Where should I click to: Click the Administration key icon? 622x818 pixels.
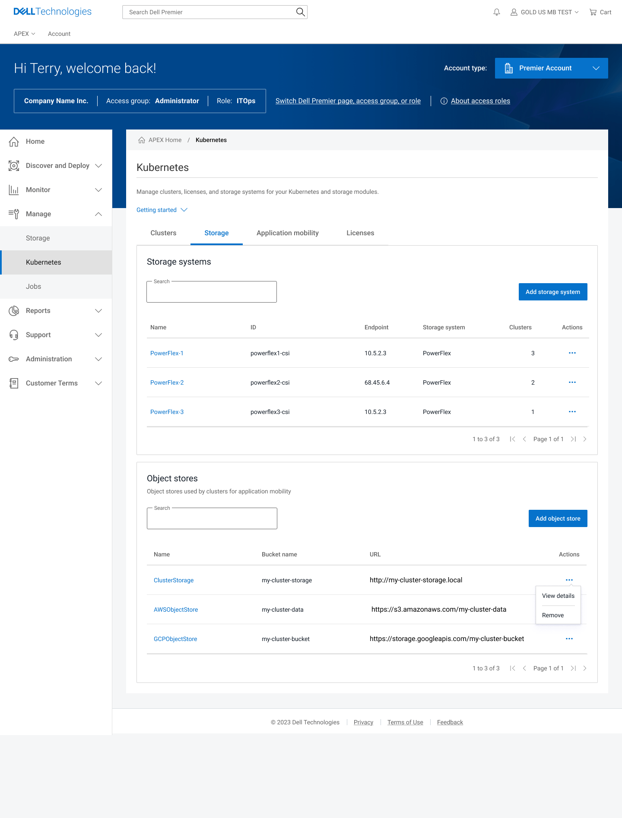(x=14, y=359)
